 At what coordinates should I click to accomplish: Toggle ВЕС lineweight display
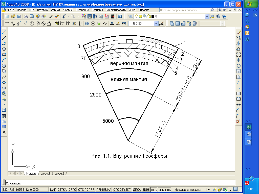[x=154, y=189]
